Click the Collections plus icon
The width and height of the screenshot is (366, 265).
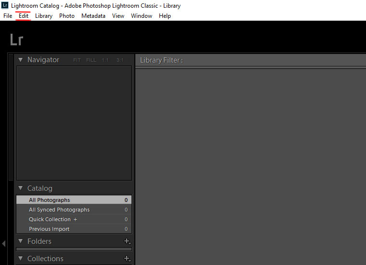[x=127, y=259]
